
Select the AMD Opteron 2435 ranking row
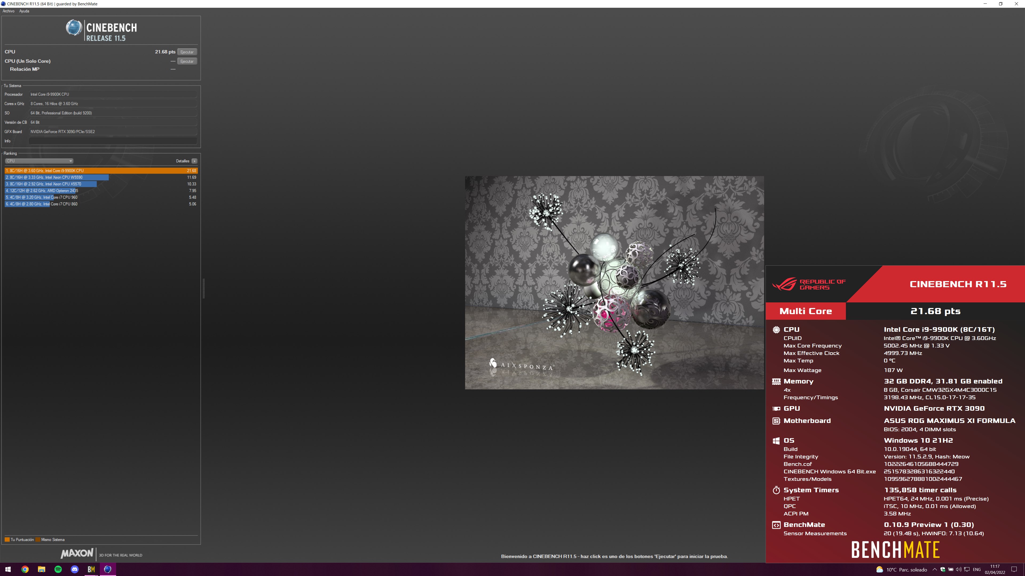(x=101, y=191)
